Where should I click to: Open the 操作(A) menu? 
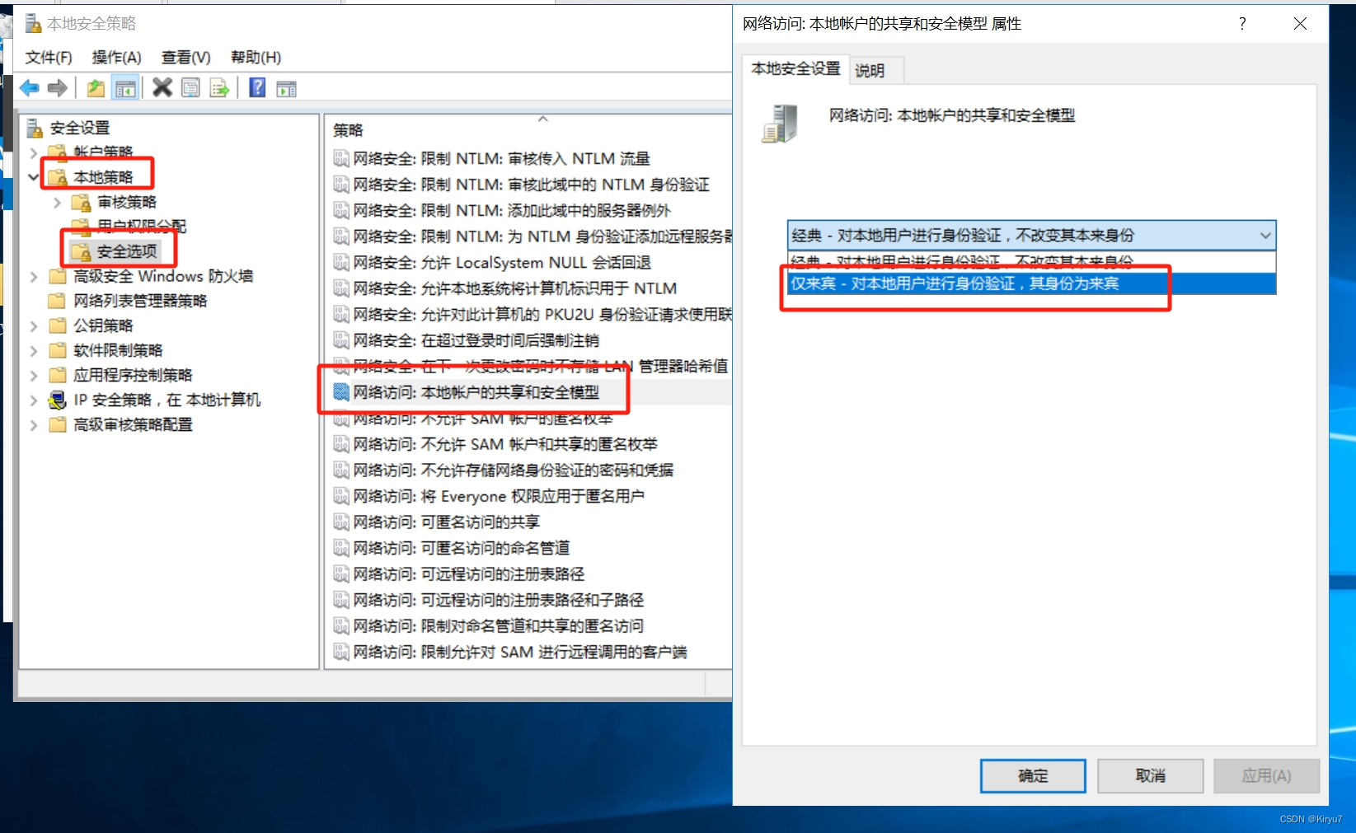pos(116,57)
